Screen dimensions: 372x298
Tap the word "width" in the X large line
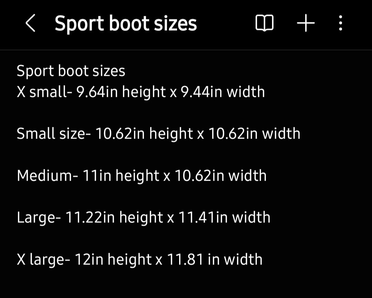[244, 259]
